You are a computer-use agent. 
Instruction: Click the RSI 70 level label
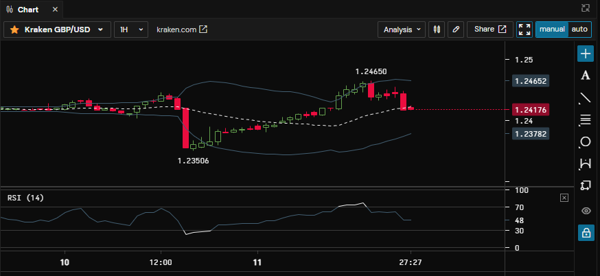pyautogui.click(x=519, y=207)
